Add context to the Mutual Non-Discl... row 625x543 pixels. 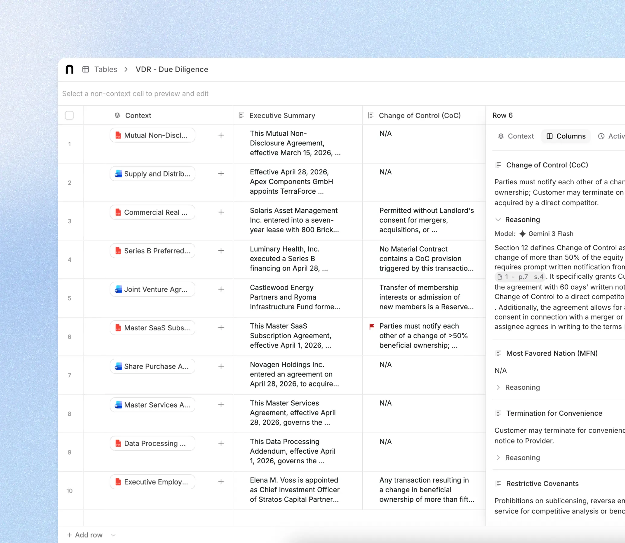pos(221,135)
